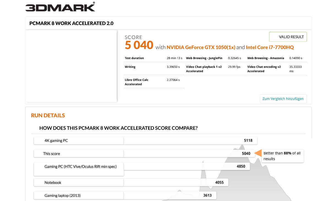Click the 28 min 13 s value
Screen dimensions: 322x201
point(174,58)
